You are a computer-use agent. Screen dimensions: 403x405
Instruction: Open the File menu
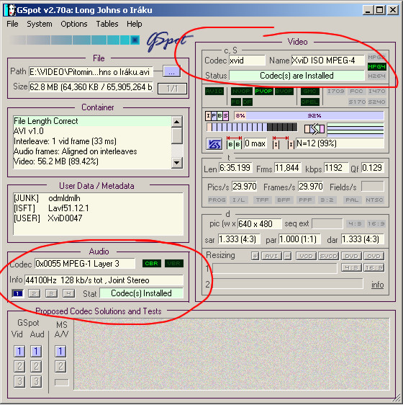[x=12, y=24]
